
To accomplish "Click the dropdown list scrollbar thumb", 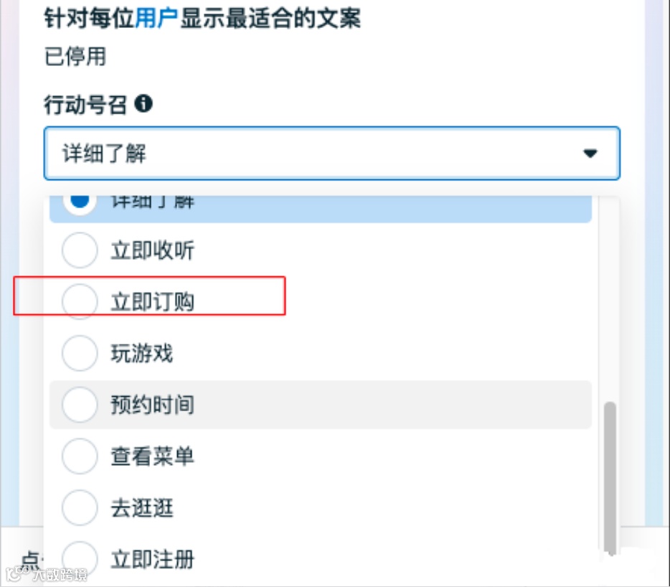I will click(610, 478).
